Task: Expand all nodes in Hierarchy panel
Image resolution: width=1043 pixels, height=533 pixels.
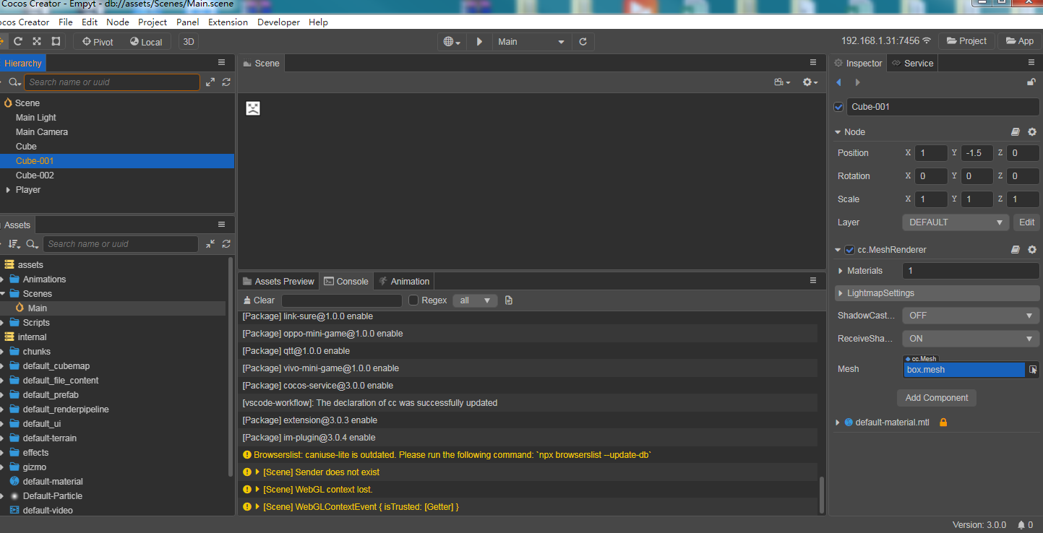Action: click(210, 82)
